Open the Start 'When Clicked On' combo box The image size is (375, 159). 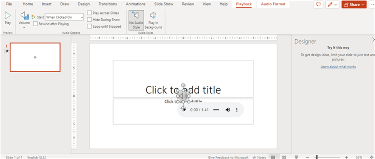click(x=64, y=17)
